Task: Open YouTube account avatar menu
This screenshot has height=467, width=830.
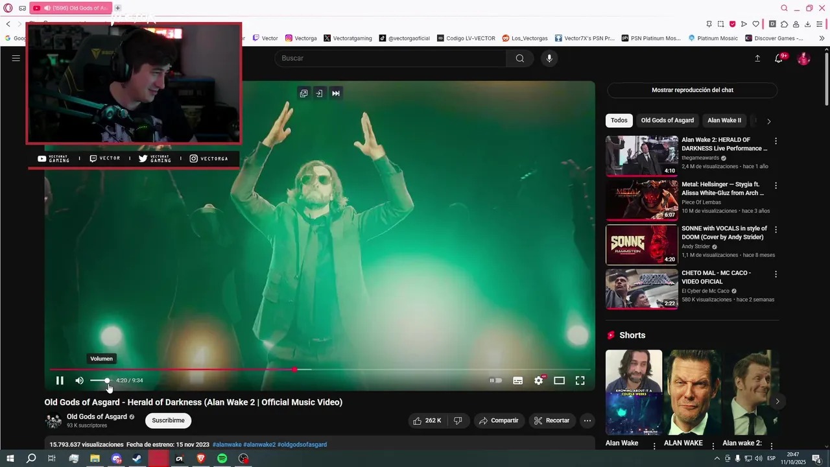Action: (803, 58)
